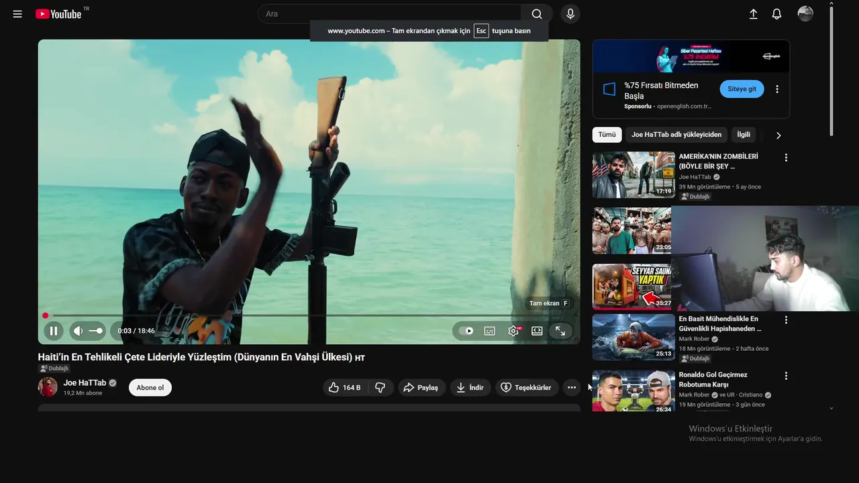Toggle the autoplay switch
This screenshot has height=483, width=859.
pos(466,331)
